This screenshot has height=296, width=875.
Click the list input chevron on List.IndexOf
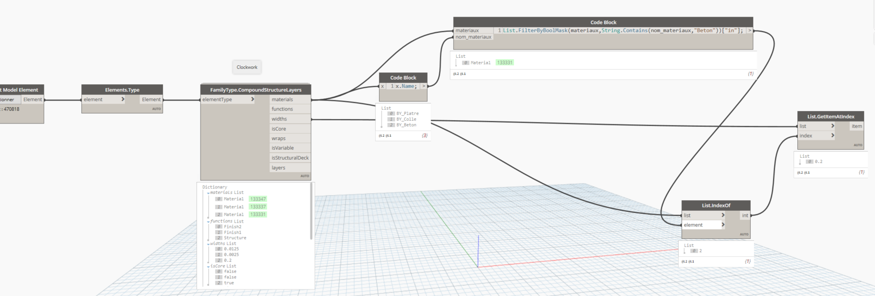pos(723,215)
